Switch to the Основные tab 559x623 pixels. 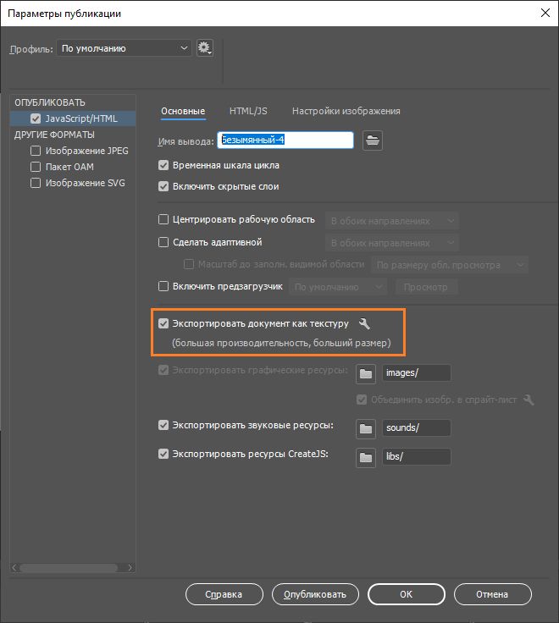[x=183, y=111]
